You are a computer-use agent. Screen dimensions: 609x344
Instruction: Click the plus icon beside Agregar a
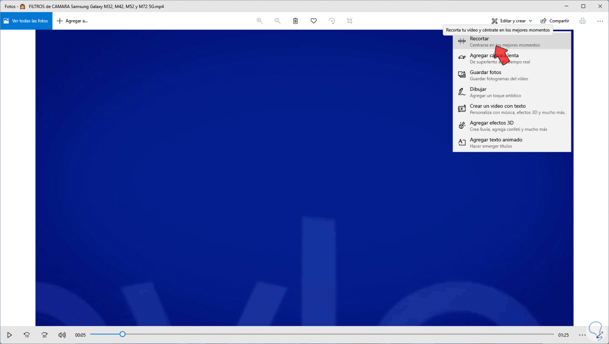pyautogui.click(x=60, y=21)
